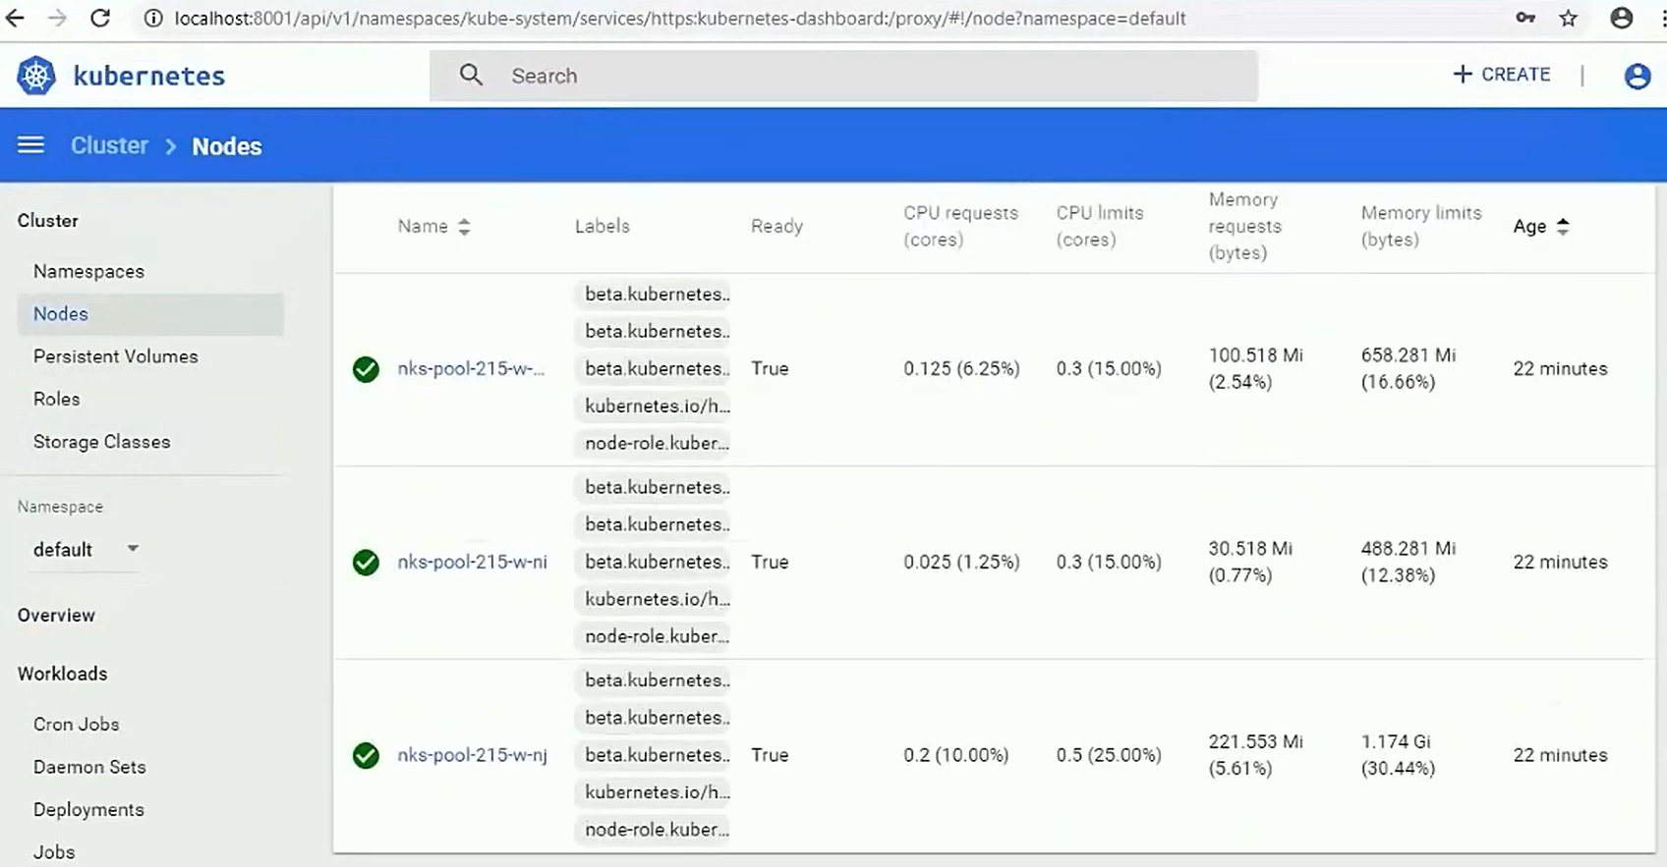Image resolution: width=1667 pixels, height=867 pixels.
Task: Click CPU limits value 0.5 (25.00%)
Action: (x=1109, y=755)
